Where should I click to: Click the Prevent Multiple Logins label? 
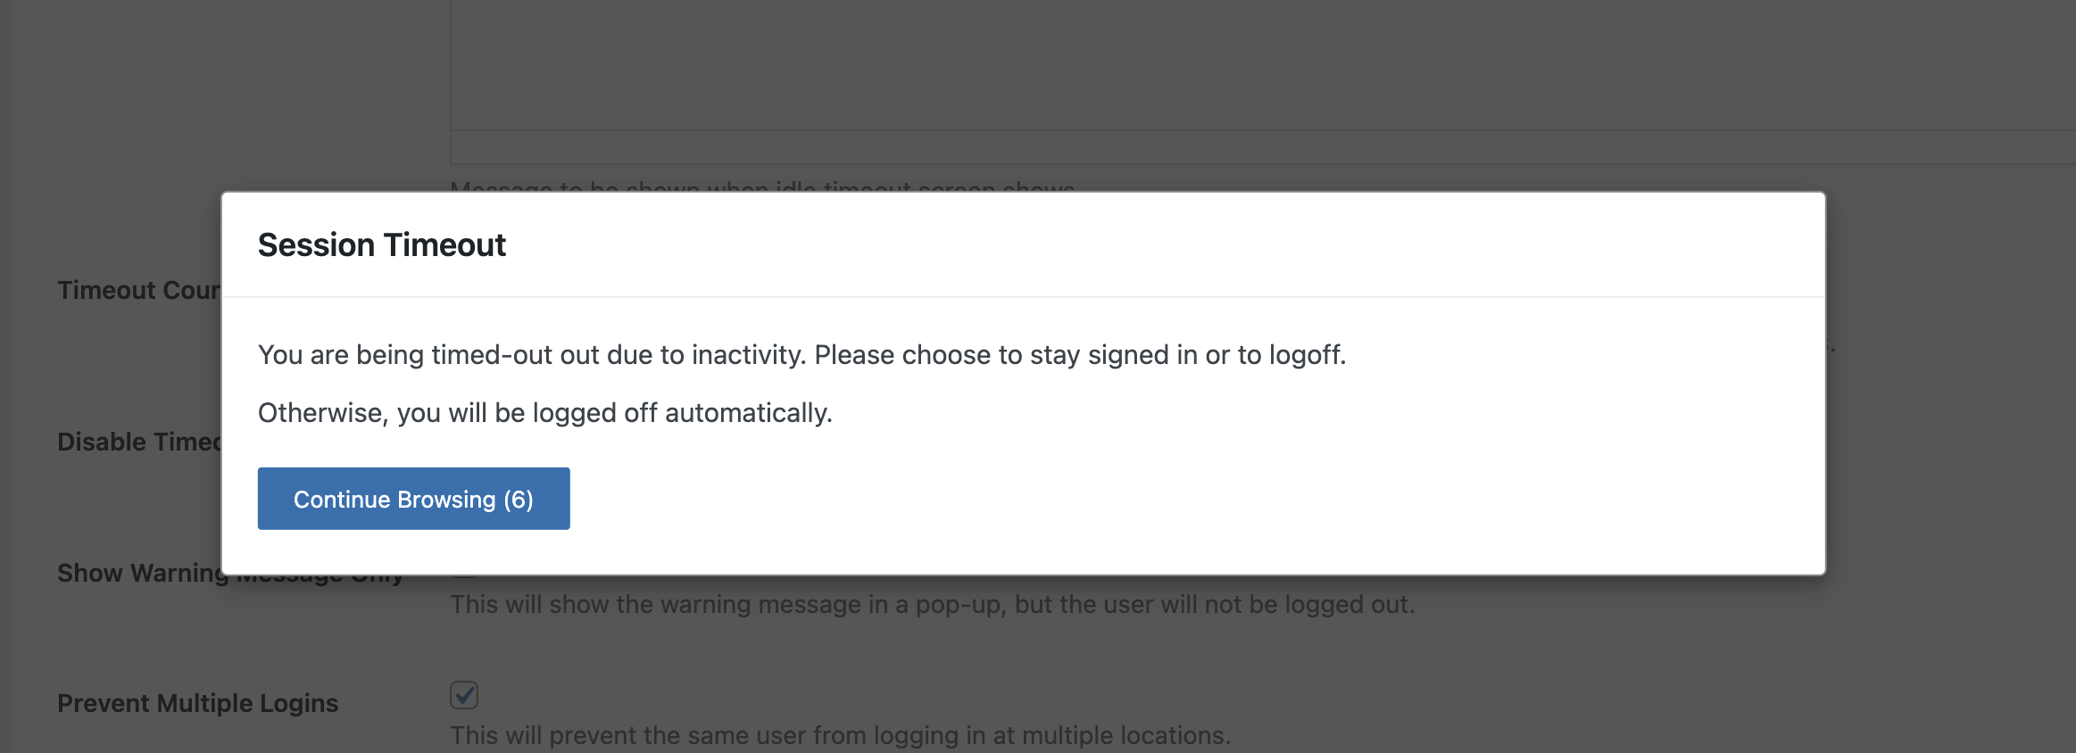[x=197, y=703]
